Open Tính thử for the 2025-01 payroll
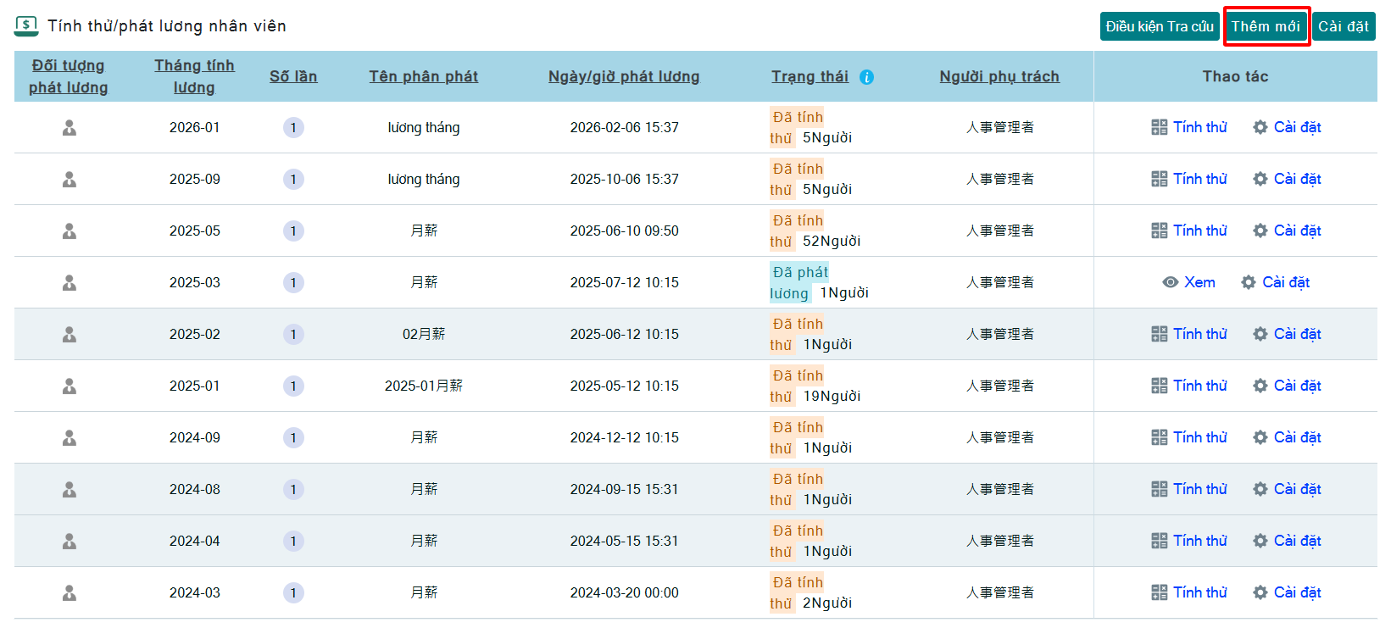This screenshot has width=1391, height=628. (1199, 386)
